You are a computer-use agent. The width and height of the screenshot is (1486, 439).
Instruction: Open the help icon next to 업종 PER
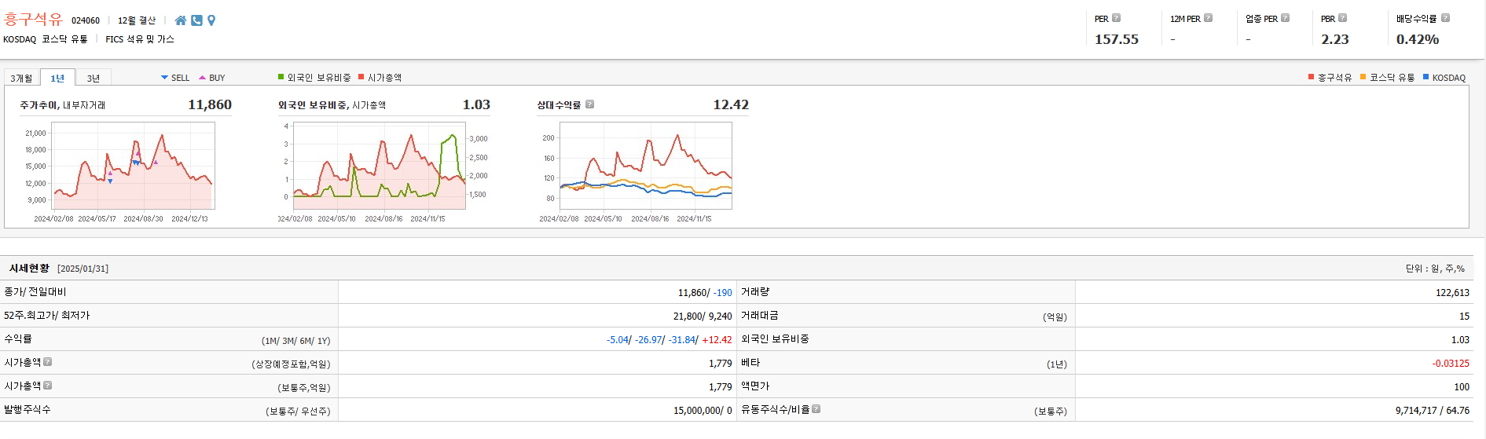pyautogui.click(x=1285, y=18)
